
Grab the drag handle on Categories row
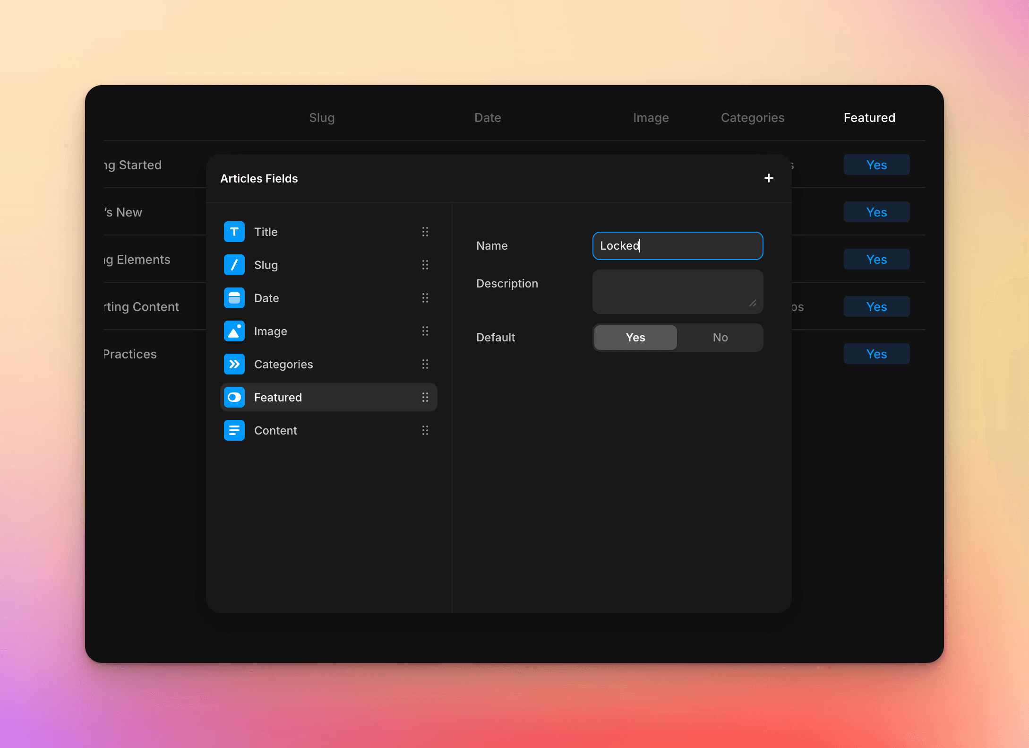(x=425, y=364)
